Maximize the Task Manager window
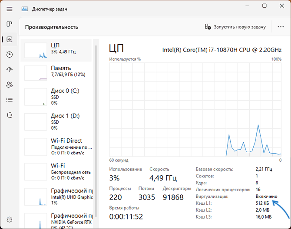The image size is (291, 229). click(265, 6)
